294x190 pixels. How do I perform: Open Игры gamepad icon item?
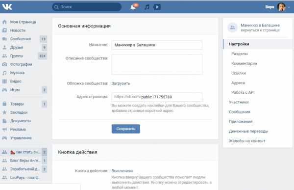[4, 90]
